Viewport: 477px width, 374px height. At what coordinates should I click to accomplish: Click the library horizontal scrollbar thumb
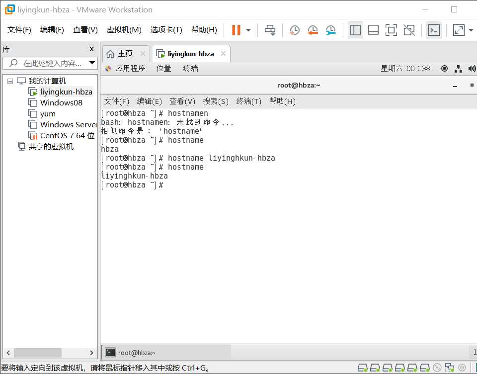pos(38,353)
